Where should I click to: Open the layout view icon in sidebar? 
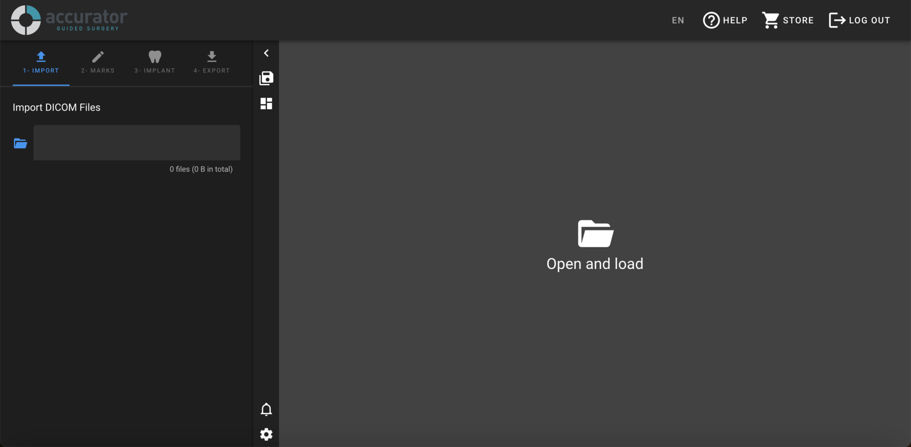coord(266,103)
